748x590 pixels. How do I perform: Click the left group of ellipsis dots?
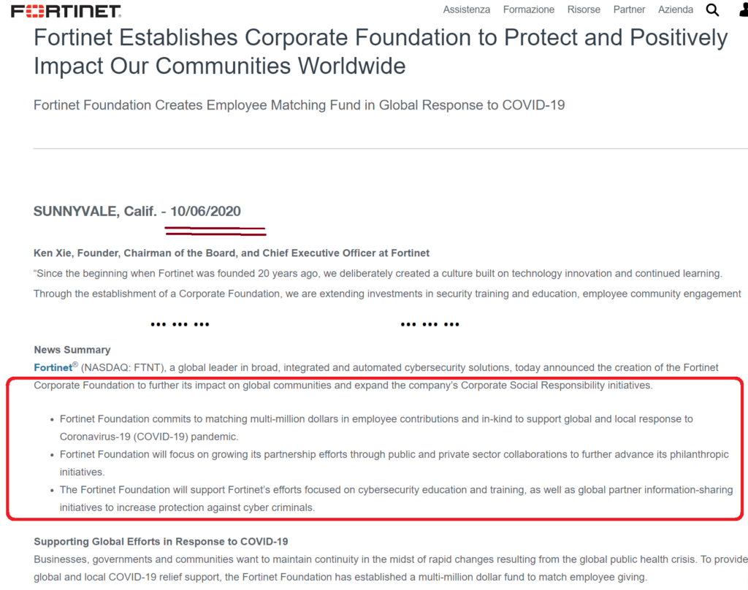[x=180, y=324]
